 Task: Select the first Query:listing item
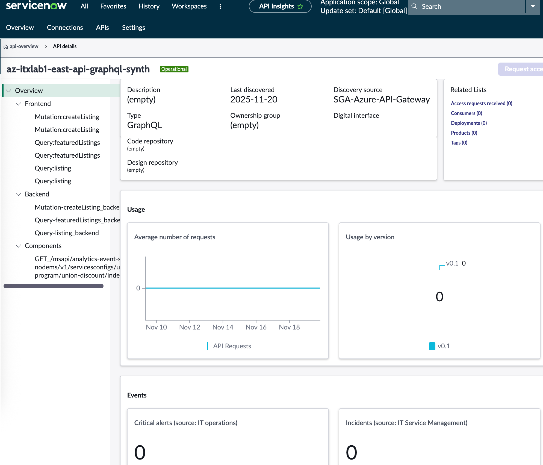(x=53, y=168)
